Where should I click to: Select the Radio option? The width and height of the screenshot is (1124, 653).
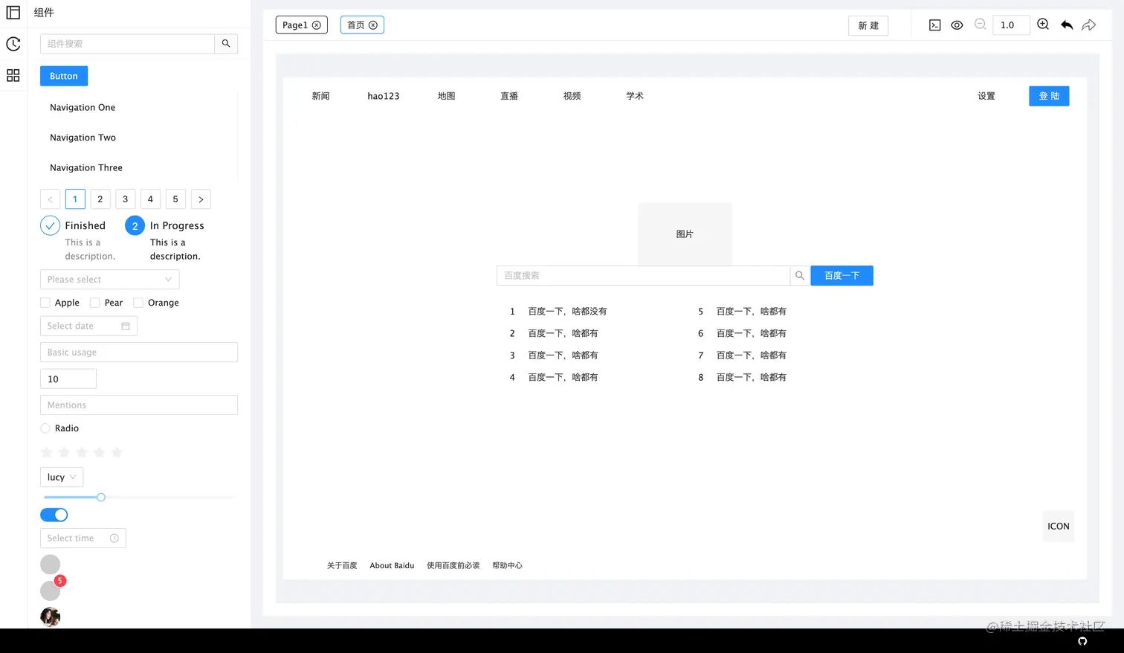(45, 428)
